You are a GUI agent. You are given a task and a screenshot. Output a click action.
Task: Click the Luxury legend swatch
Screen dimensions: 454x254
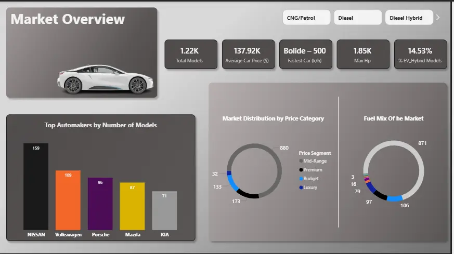(x=301, y=188)
